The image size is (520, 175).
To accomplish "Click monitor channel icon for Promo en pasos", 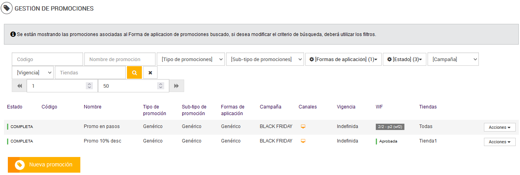I will point(303,126).
